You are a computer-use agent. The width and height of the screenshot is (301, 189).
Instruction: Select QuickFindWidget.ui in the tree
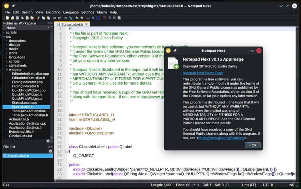tap(27, 99)
